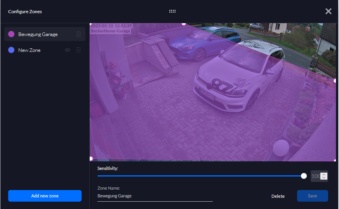Click the blue color dot for New Zone
This screenshot has width=339, height=209.
pos(11,50)
